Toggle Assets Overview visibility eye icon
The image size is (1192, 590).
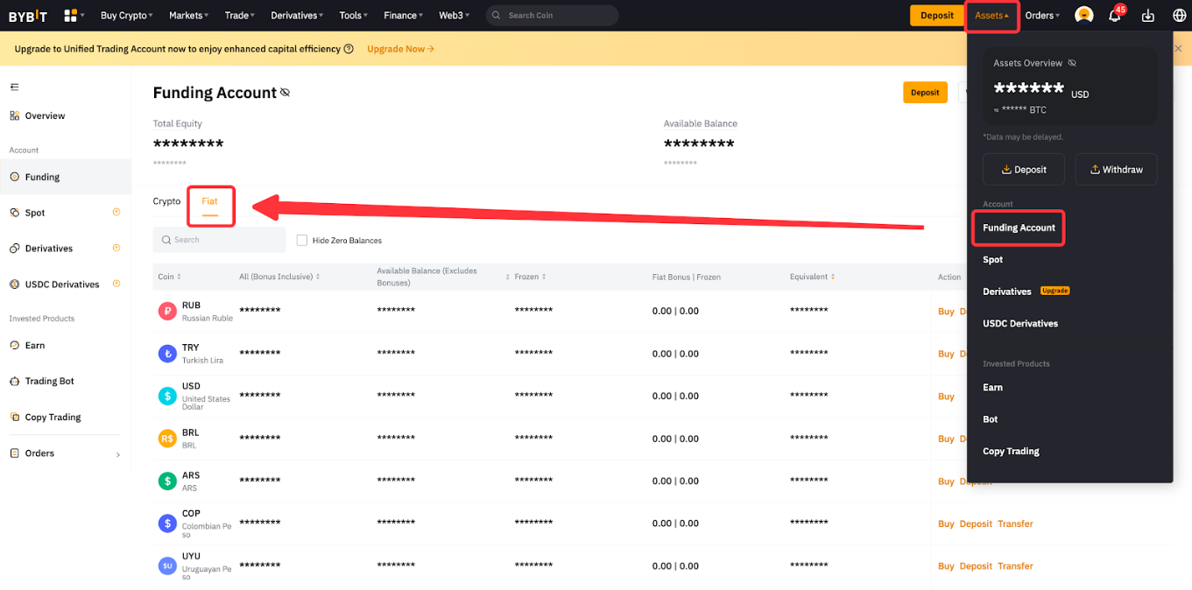(x=1072, y=63)
